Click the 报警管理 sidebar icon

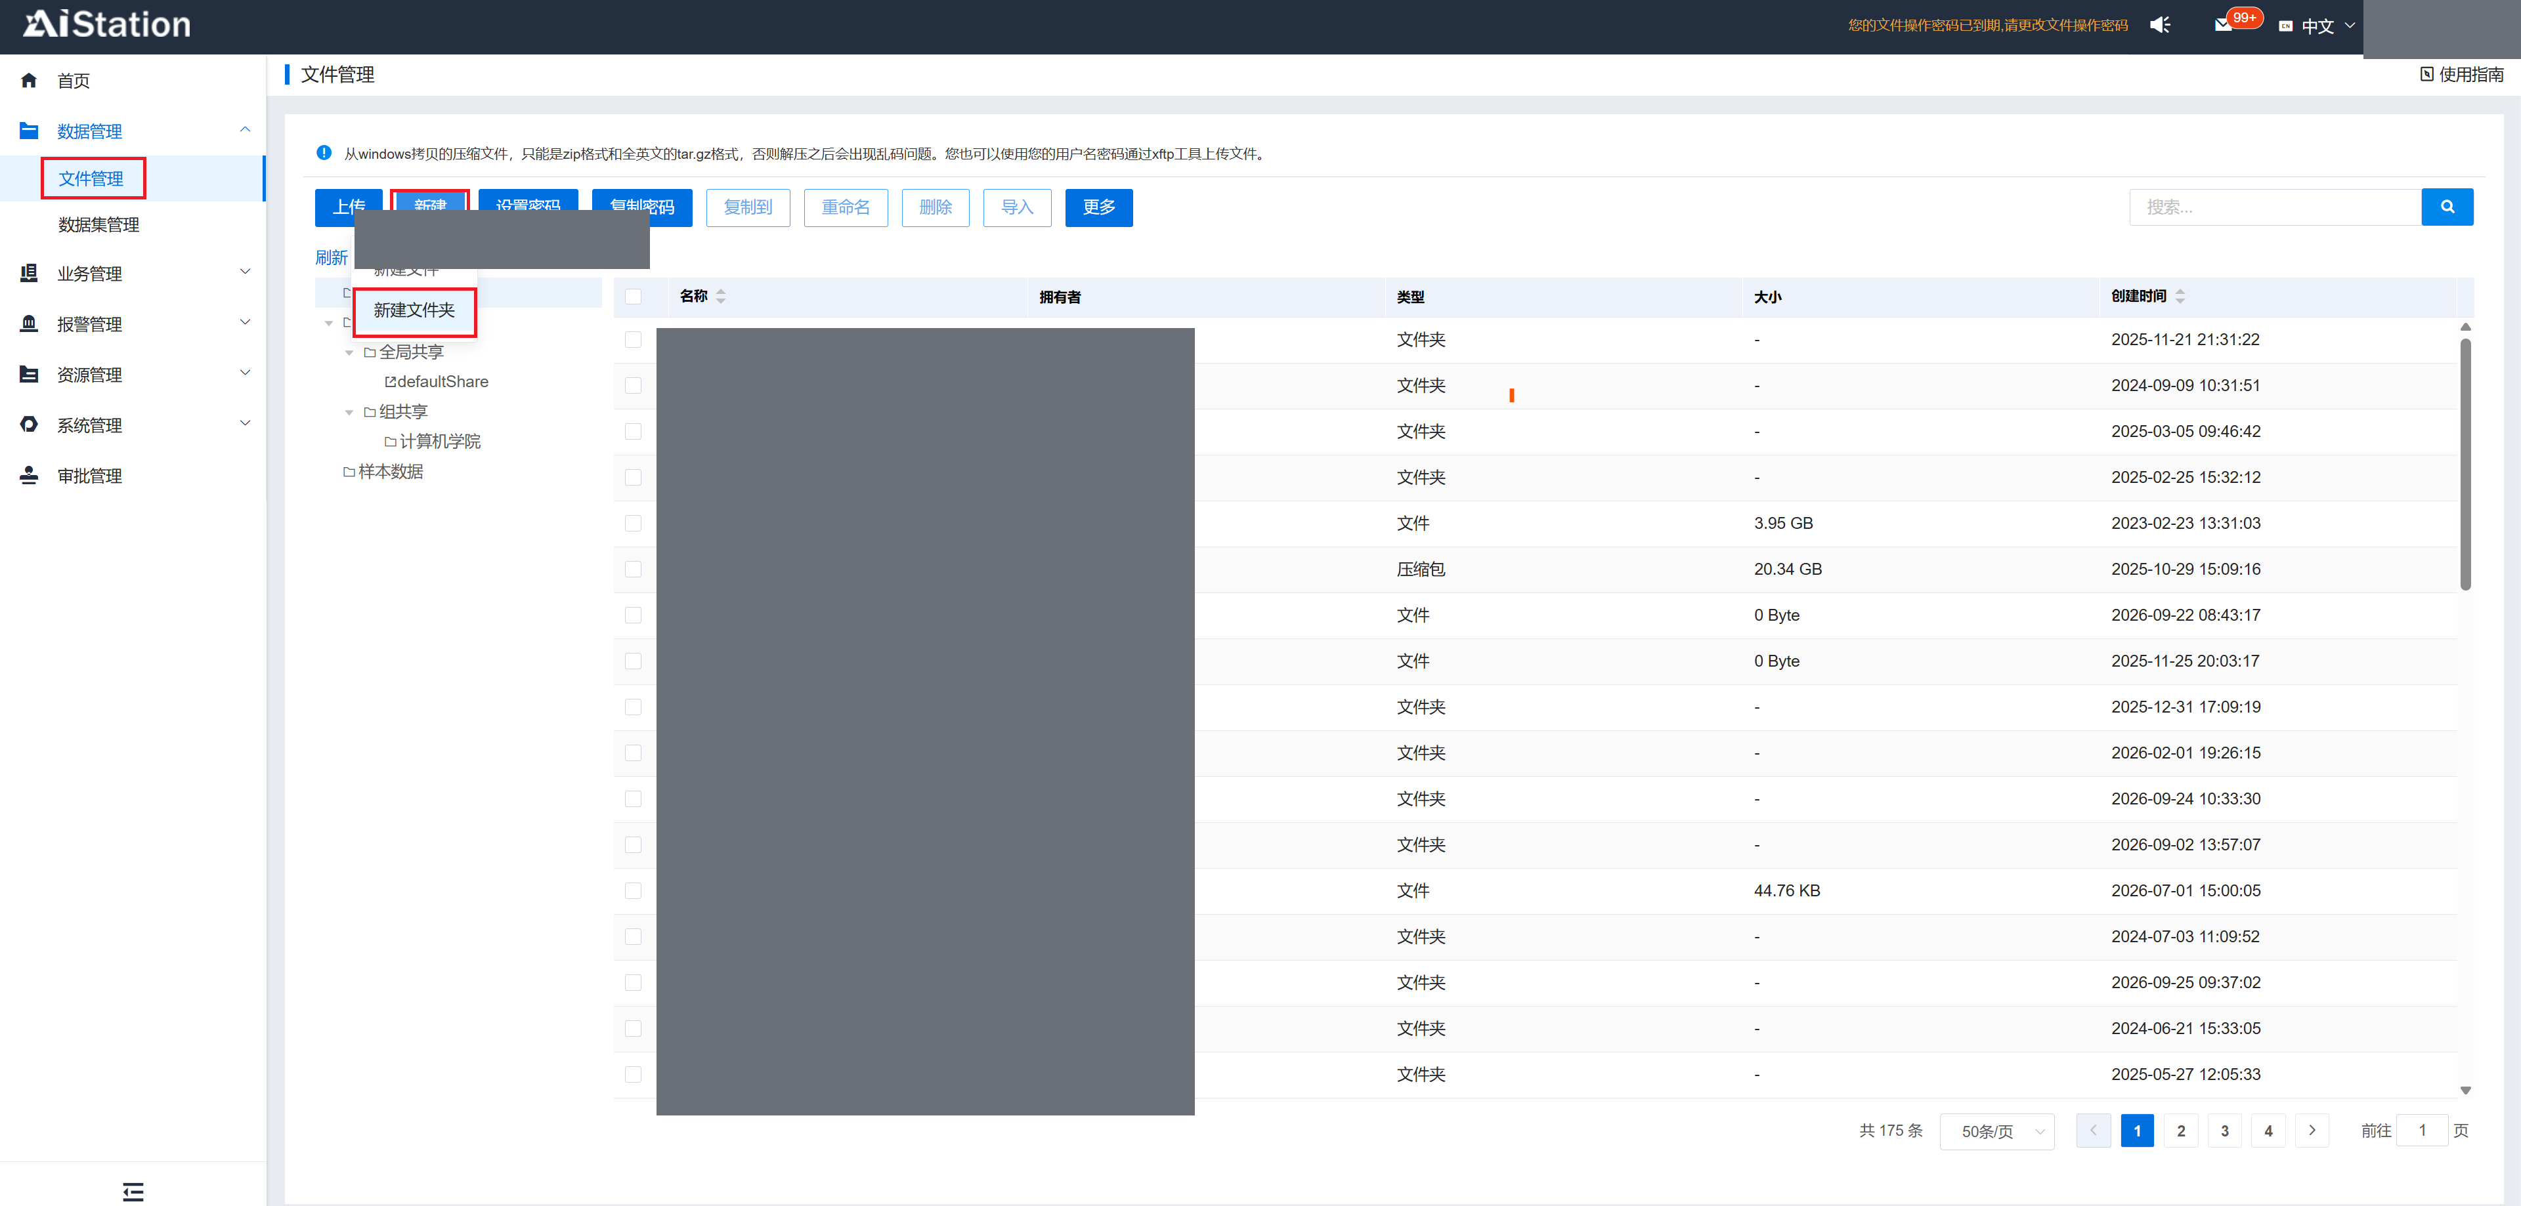coord(28,323)
